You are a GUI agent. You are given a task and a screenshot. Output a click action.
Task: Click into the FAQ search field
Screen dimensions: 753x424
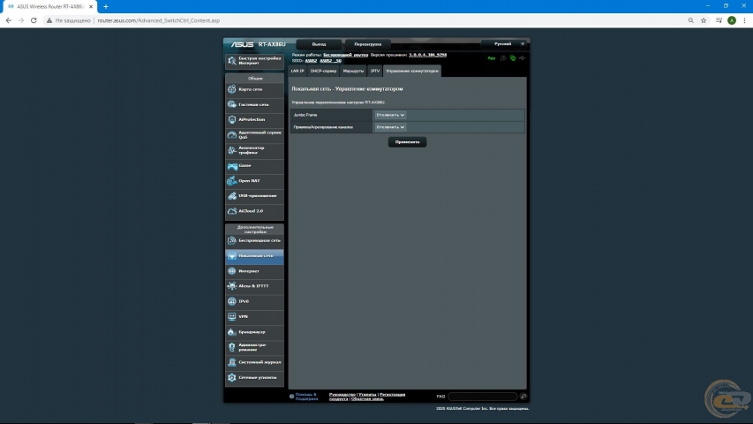483,397
